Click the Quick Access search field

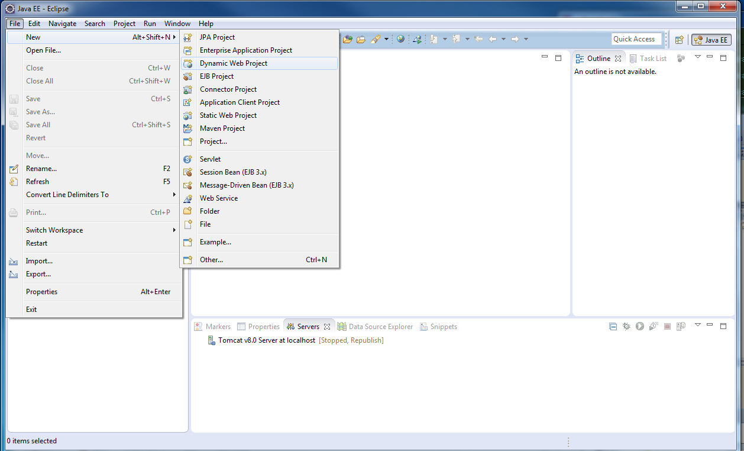[x=636, y=39]
